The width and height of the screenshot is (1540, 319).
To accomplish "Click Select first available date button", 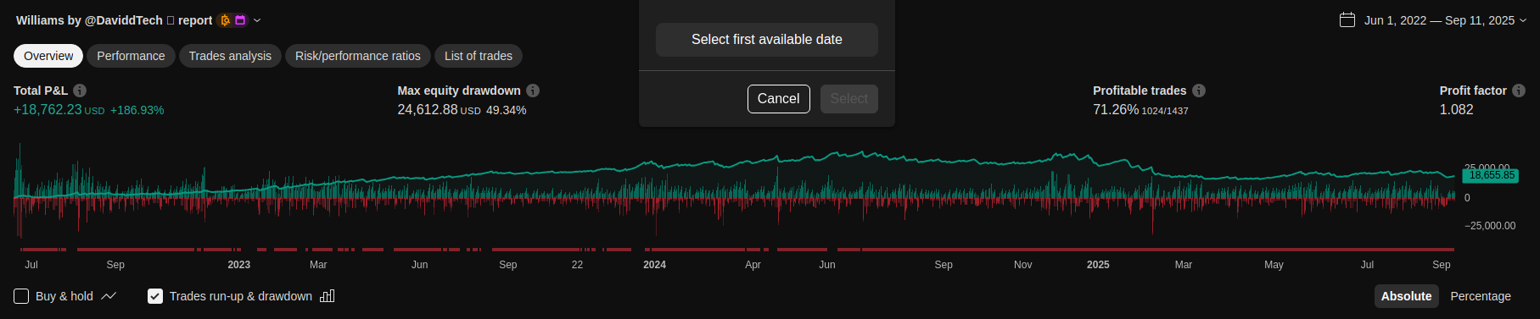I will click(x=767, y=40).
